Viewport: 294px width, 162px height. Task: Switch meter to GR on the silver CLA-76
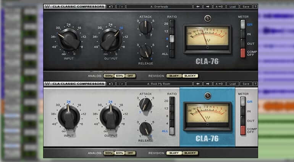tap(242, 101)
